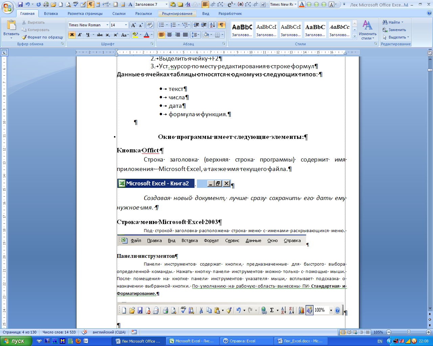Click the red font color button
Viewport: 433px width, 346px height.
[x=146, y=35]
